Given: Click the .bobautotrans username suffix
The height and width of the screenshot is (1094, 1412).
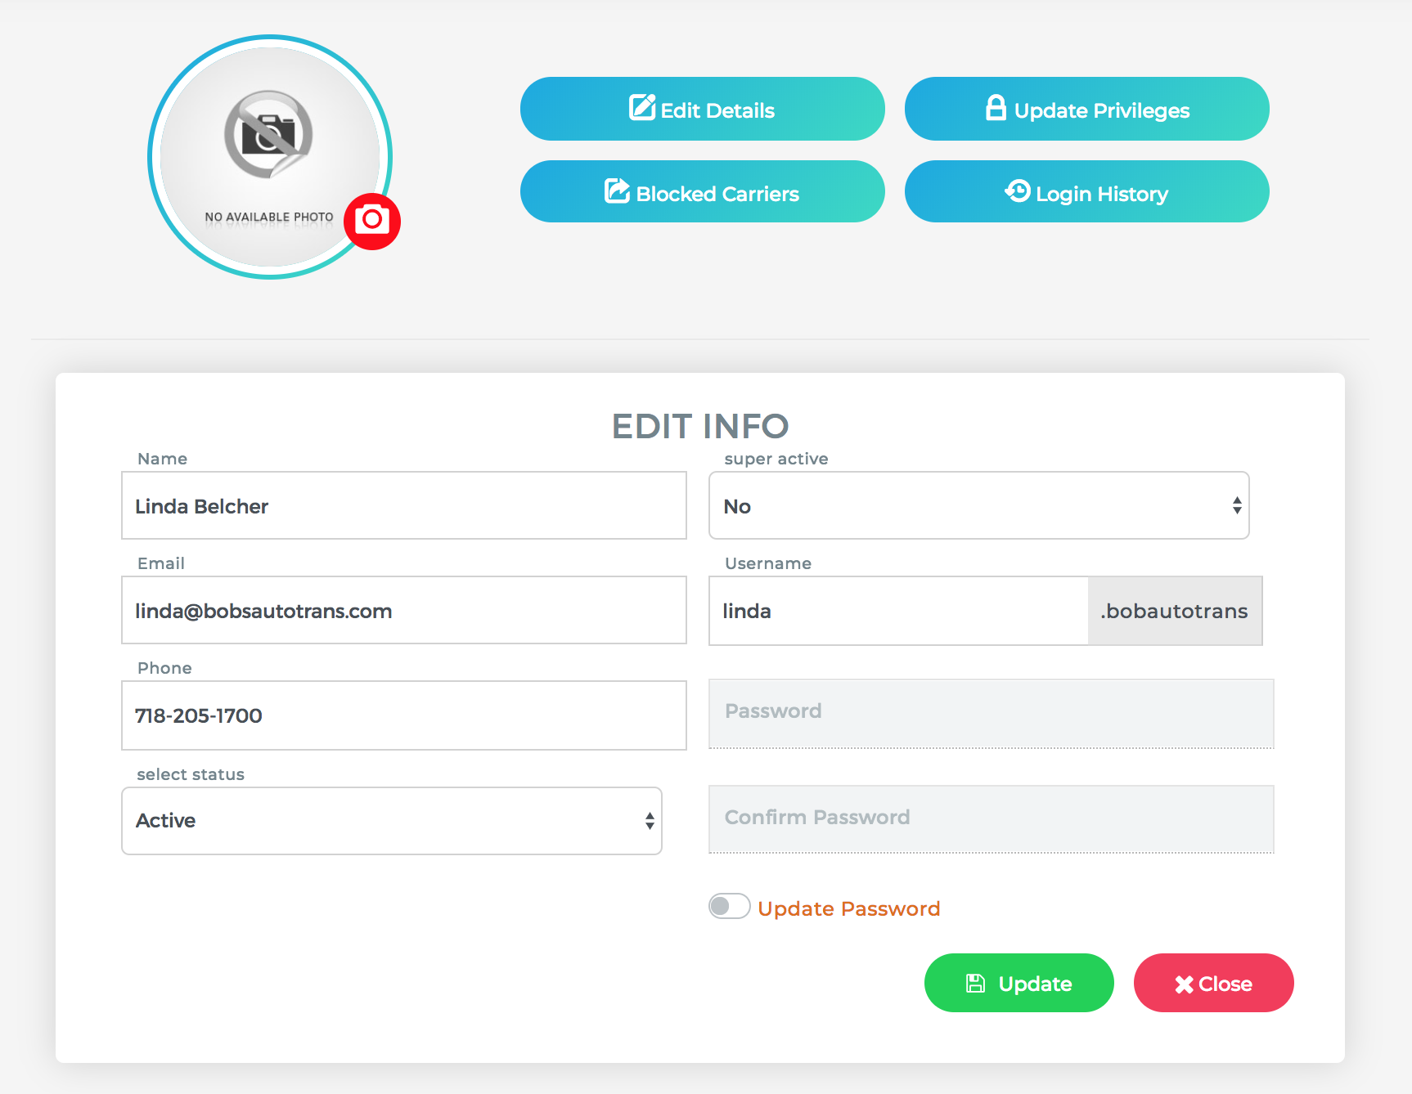Looking at the screenshot, I should (1175, 611).
